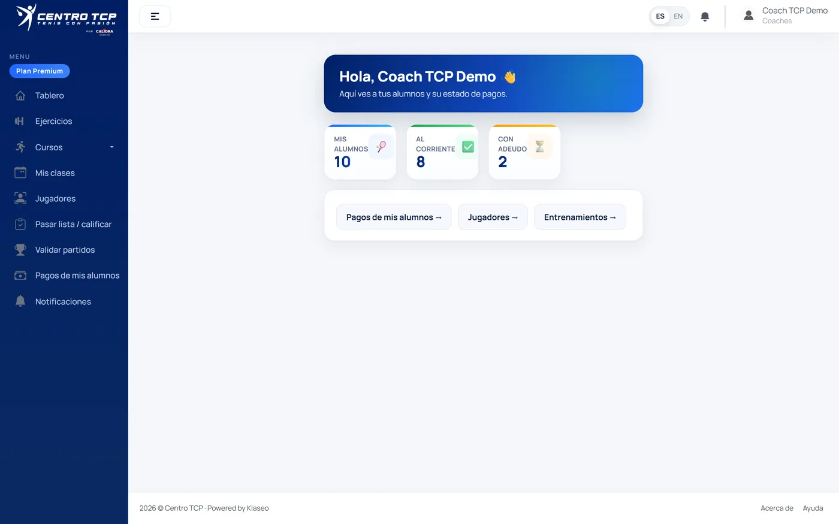The height and width of the screenshot is (524, 839).
Task: Click the hourglass icon on Con Adeudo card
Action: (x=540, y=147)
